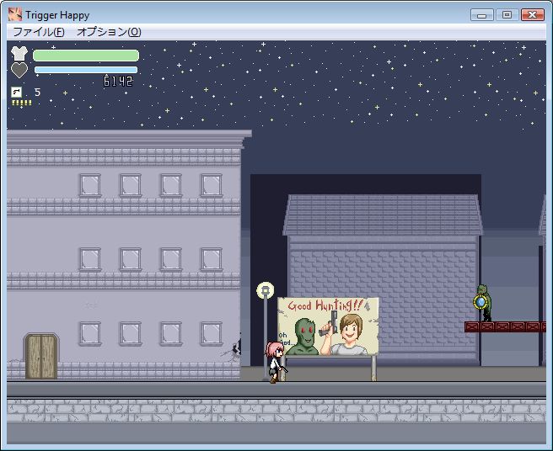553x451 pixels.
Task: Open the オプション(O) menu
Action: [x=109, y=32]
